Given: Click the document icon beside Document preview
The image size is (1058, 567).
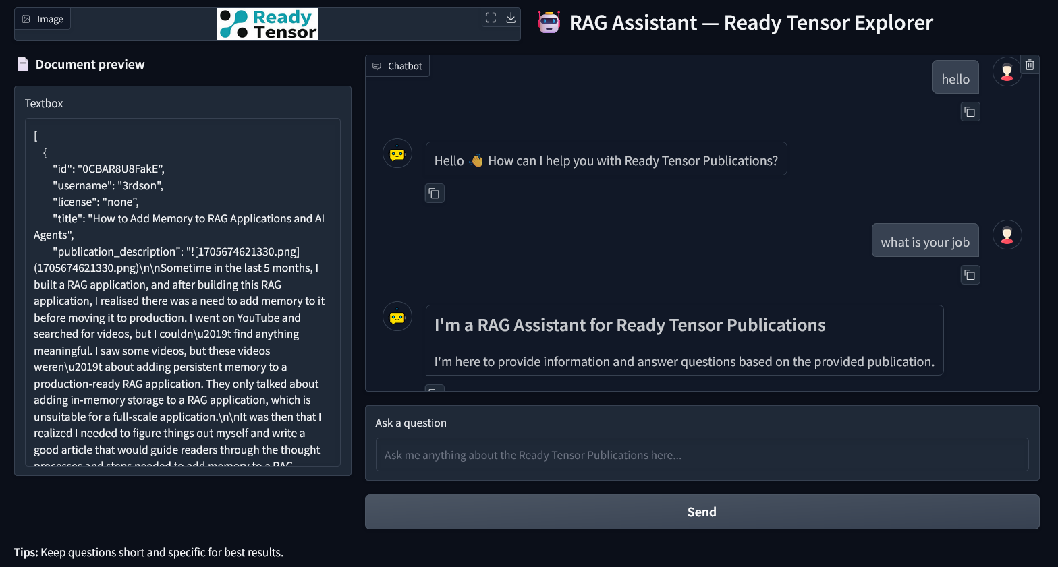Looking at the screenshot, I should [23, 64].
